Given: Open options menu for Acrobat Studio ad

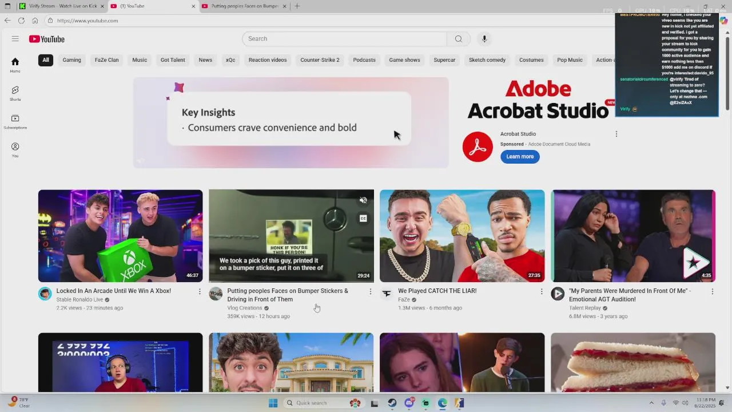Looking at the screenshot, I should coord(616,134).
